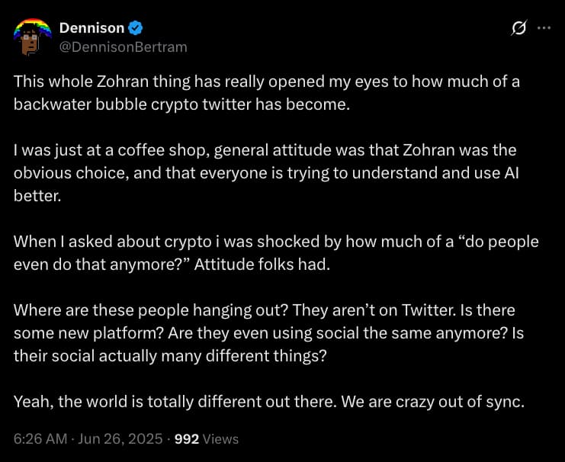Screen dimensions: 565x462
Task: Open the 992 Views count
Action: [x=187, y=439]
